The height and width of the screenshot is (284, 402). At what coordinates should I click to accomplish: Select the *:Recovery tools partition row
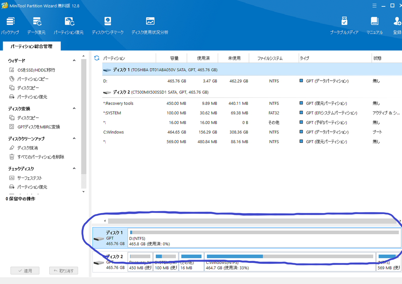pos(252,103)
